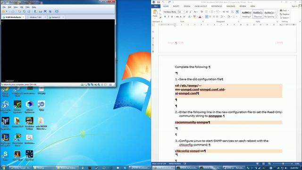Viewport: 302px width, 170px height.
Task: Toggle Underline formatting
Action: [172, 17]
